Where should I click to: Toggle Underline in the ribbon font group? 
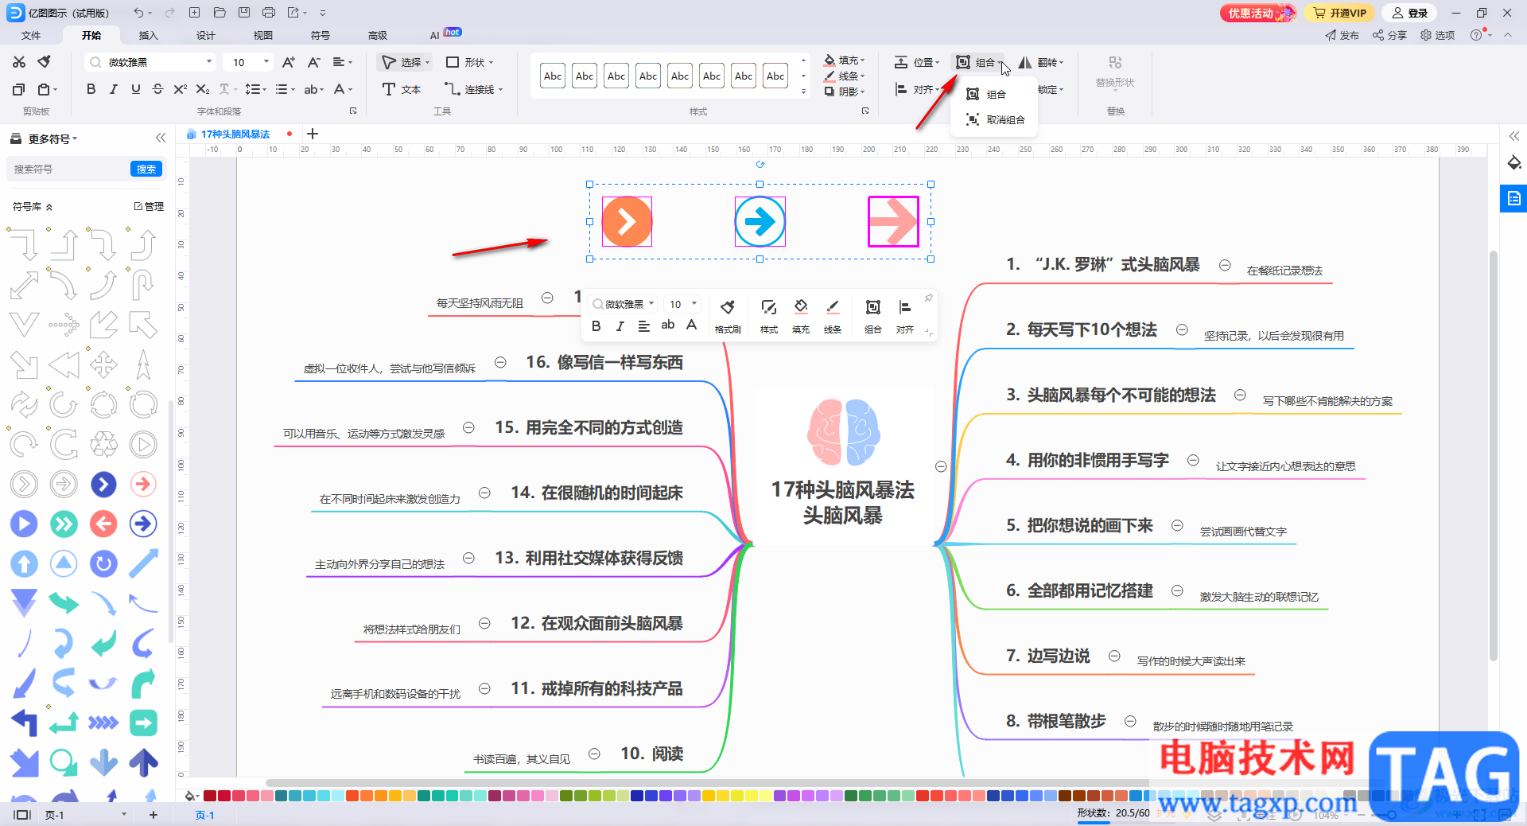click(x=135, y=89)
